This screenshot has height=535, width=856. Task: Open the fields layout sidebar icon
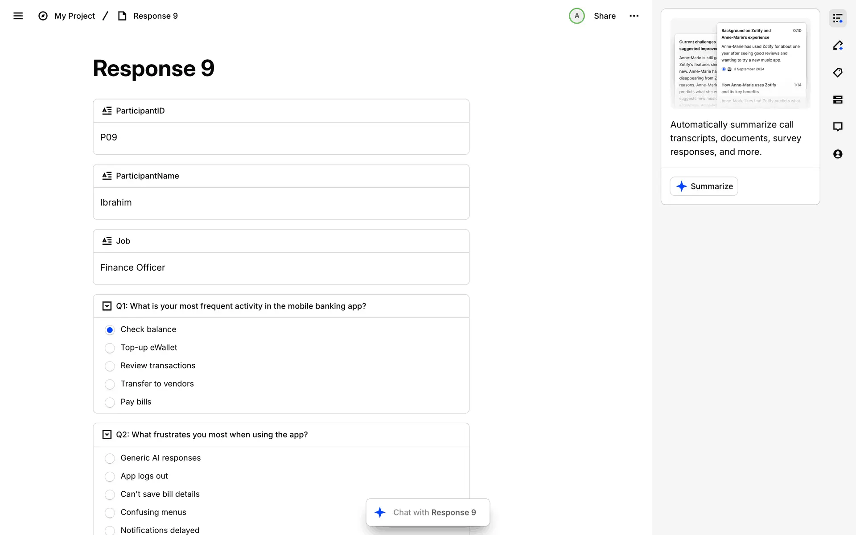pyautogui.click(x=838, y=100)
